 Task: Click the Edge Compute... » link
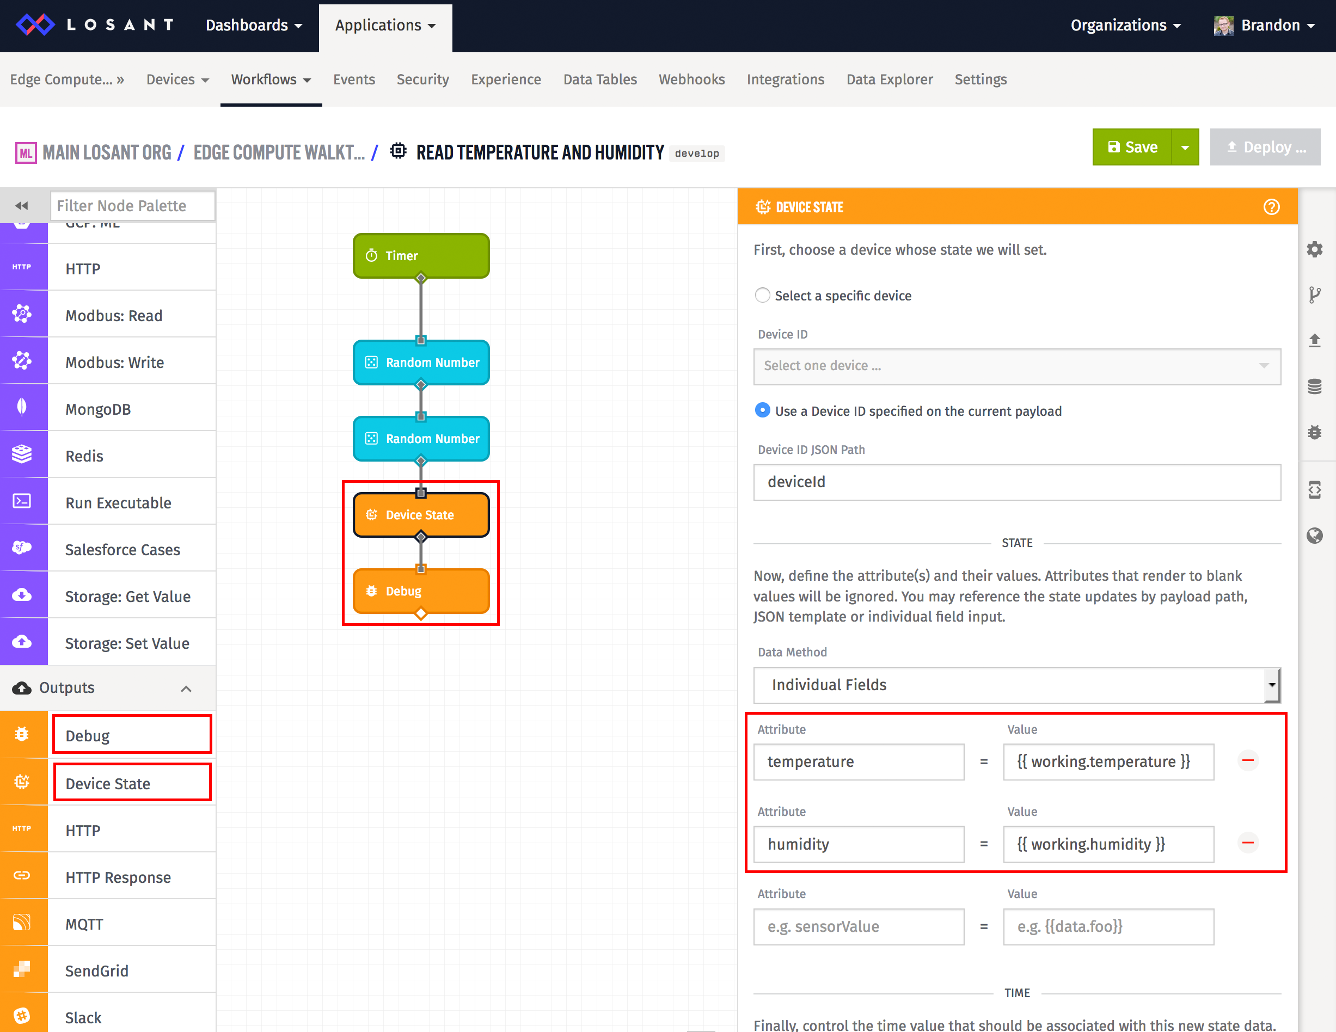point(66,79)
